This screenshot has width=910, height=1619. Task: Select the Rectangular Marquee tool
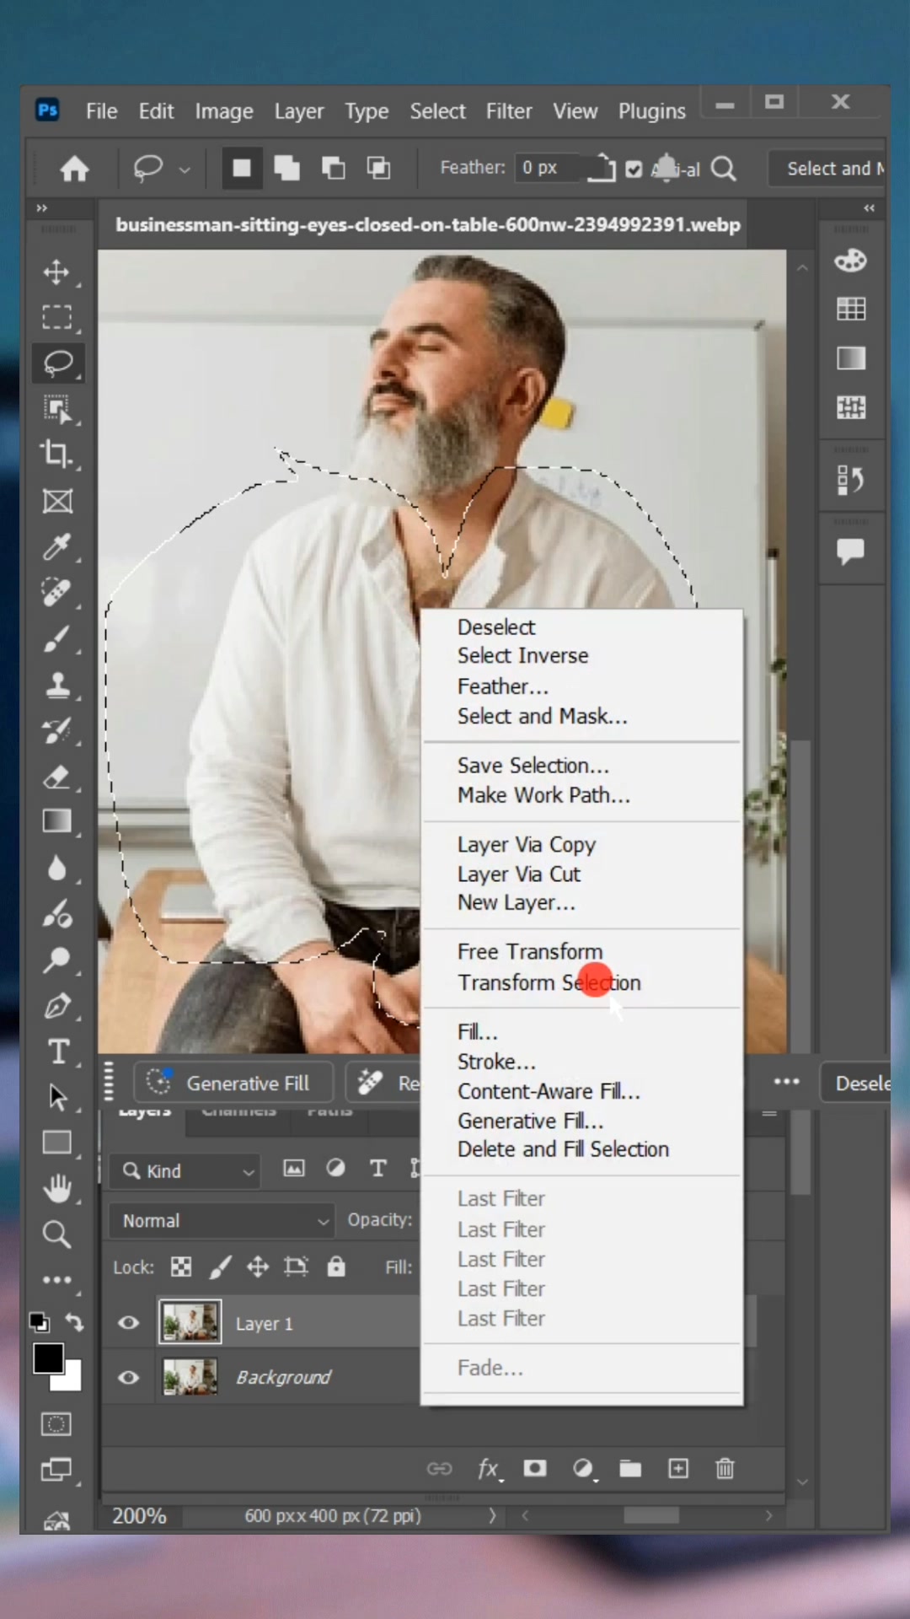coord(56,318)
